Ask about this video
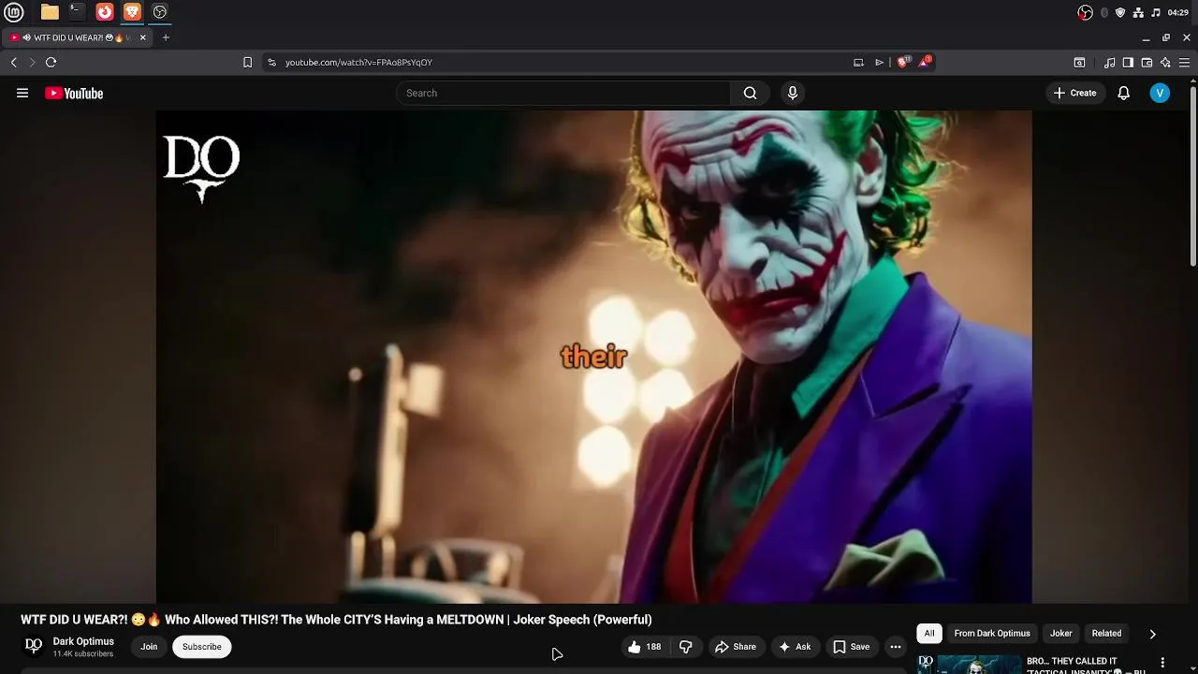The width and height of the screenshot is (1198, 674). [795, 647]
